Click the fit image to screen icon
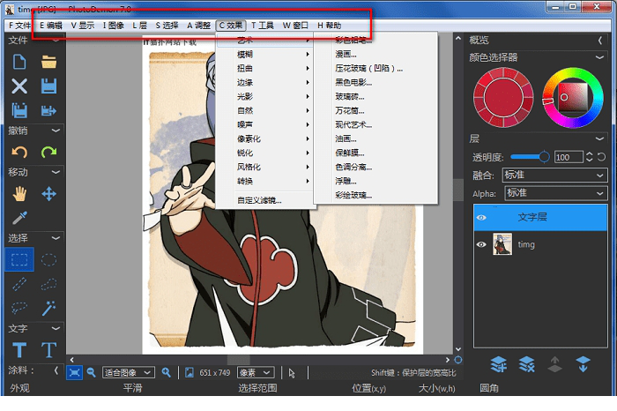Viewport: 617px width, 411px height. coord(74,372)
